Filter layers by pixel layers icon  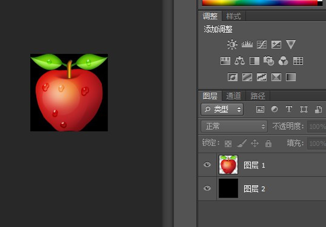260,109
